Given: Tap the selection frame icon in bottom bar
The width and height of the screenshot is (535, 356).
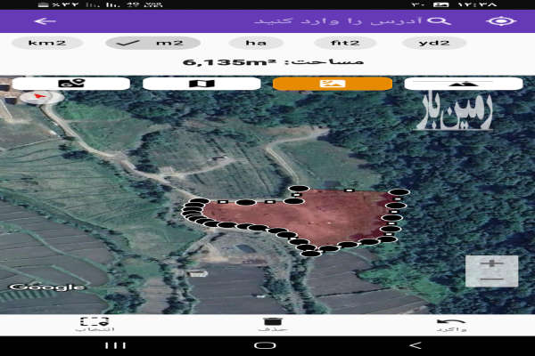Looking at the screenshot, I should (95, 323).
